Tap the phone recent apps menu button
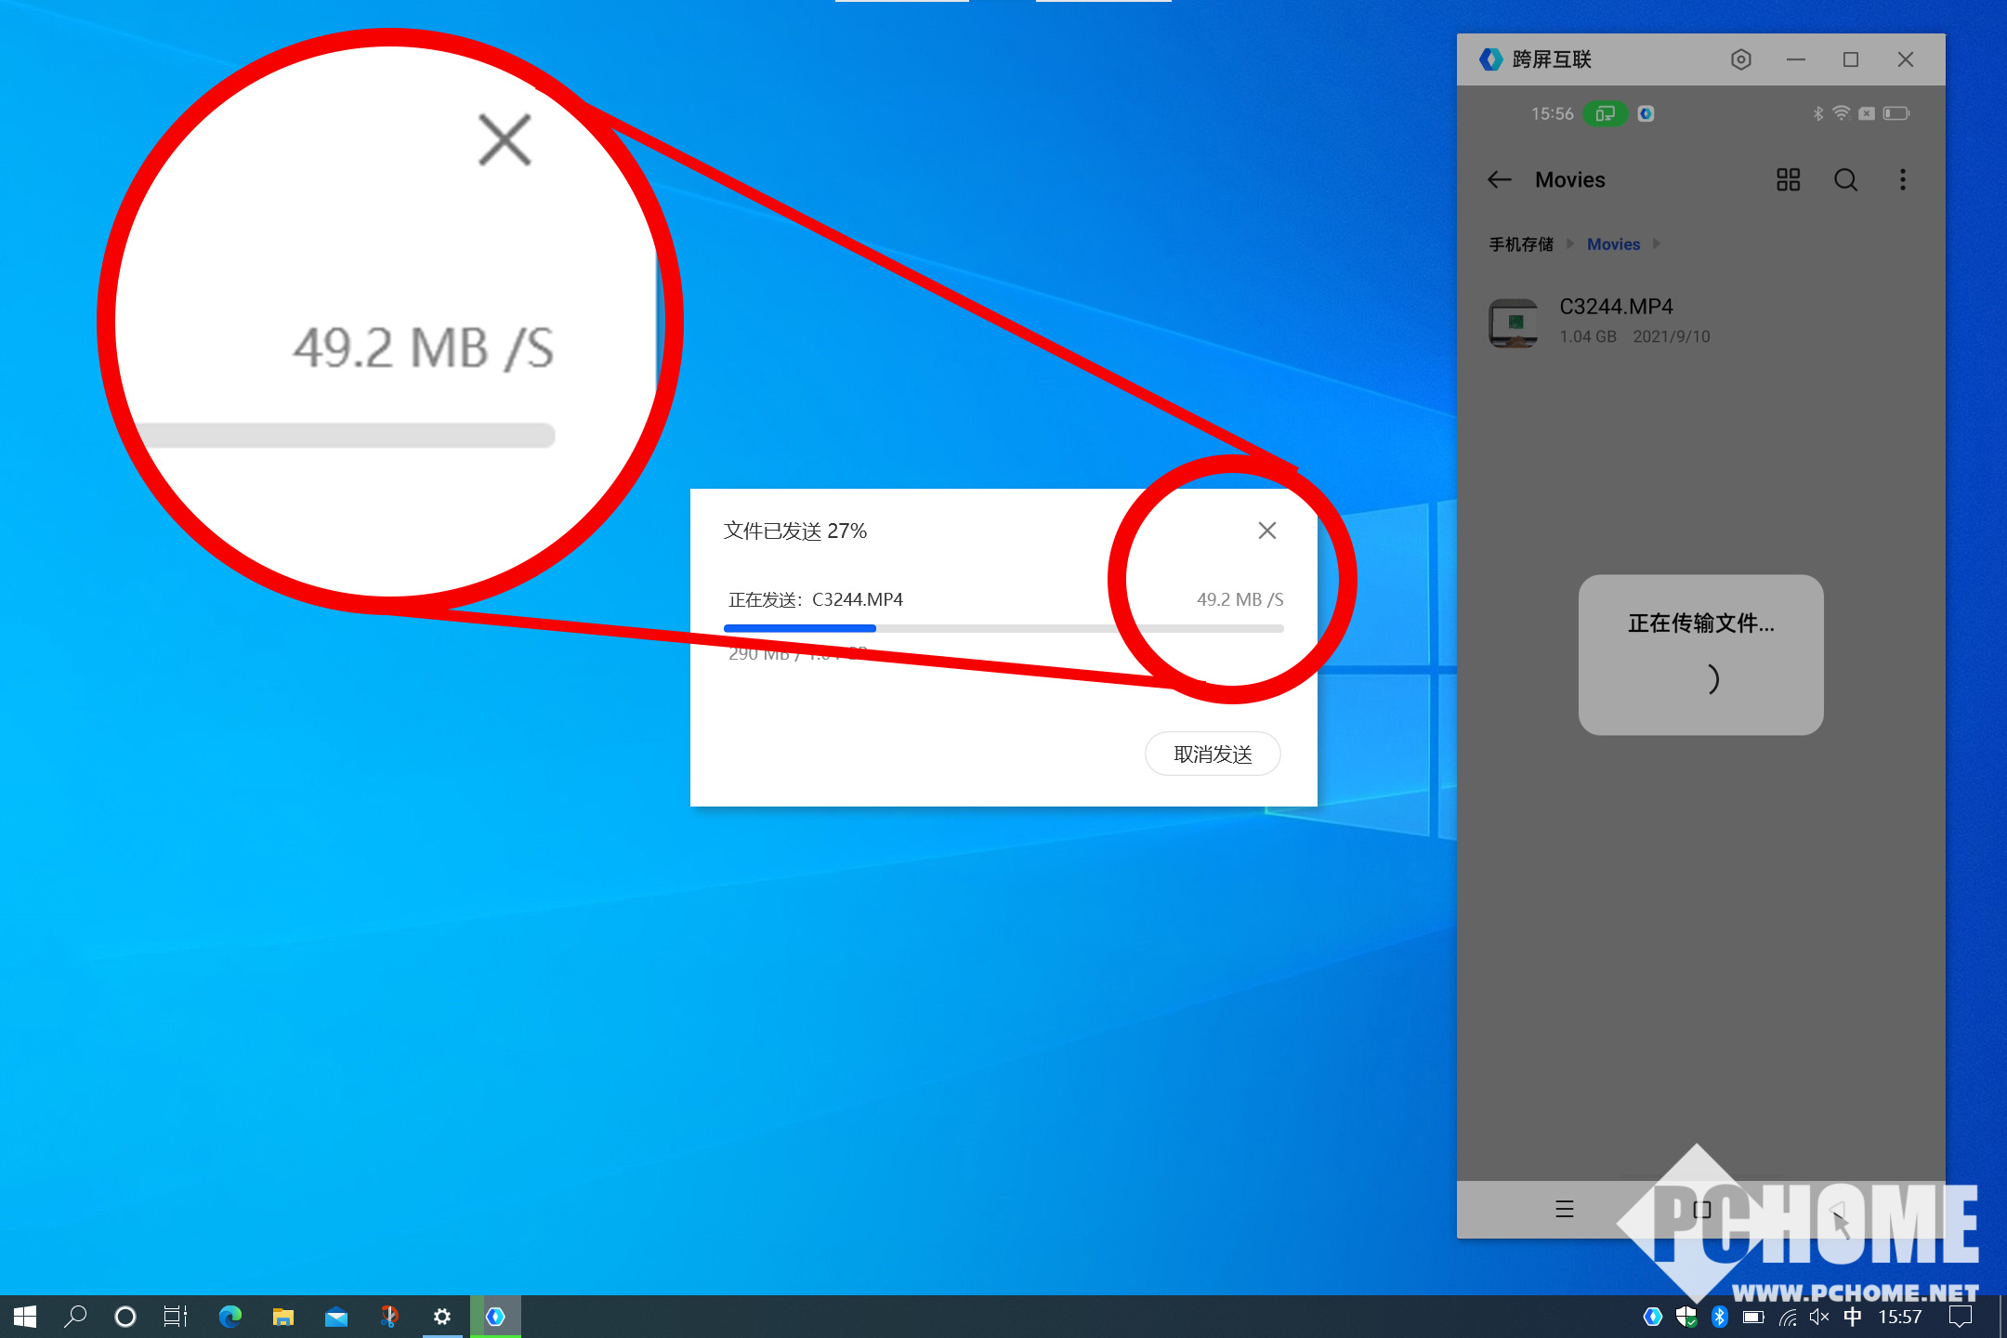Screen dimensions: 2007x1338 pos(1565,1209)
